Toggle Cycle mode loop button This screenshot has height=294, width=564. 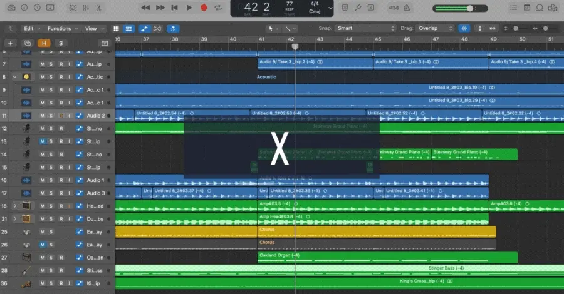coord(218,8)
